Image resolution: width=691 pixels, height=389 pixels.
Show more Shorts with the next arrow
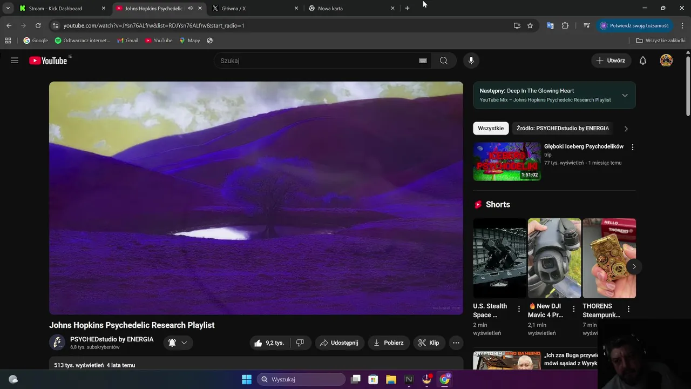pyautogui.click(x=634, y=266)
